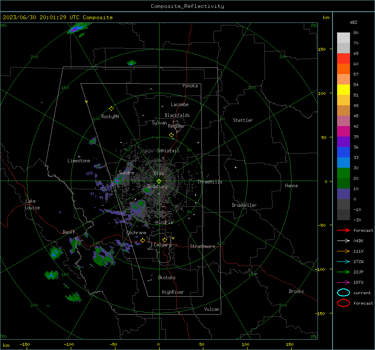Viewport: 375px width, 350px height.
Task: Click the bright yellow swatch in dBZ legend
Action: [x=343, y=90]
